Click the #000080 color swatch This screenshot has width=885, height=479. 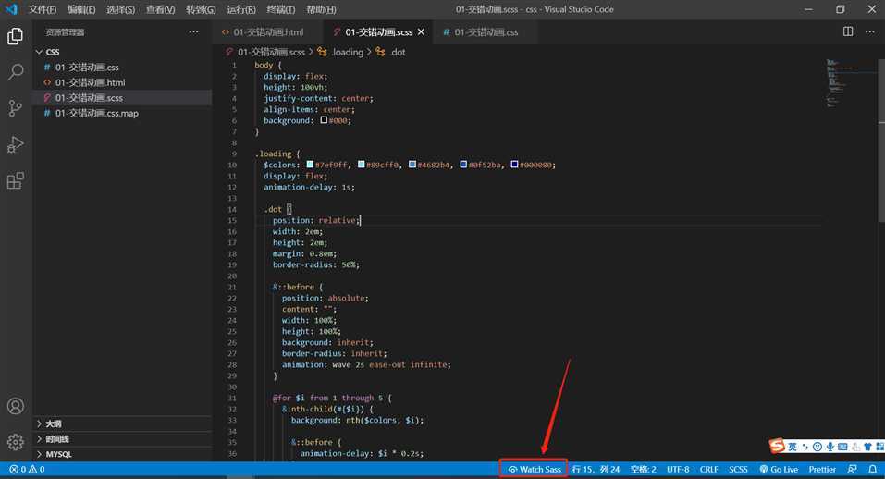pos(514,165)
